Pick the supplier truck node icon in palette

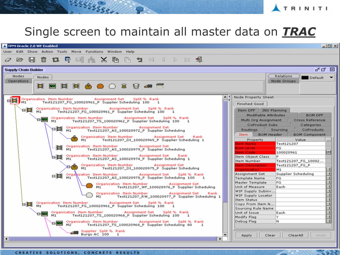[x=148, y=86]
